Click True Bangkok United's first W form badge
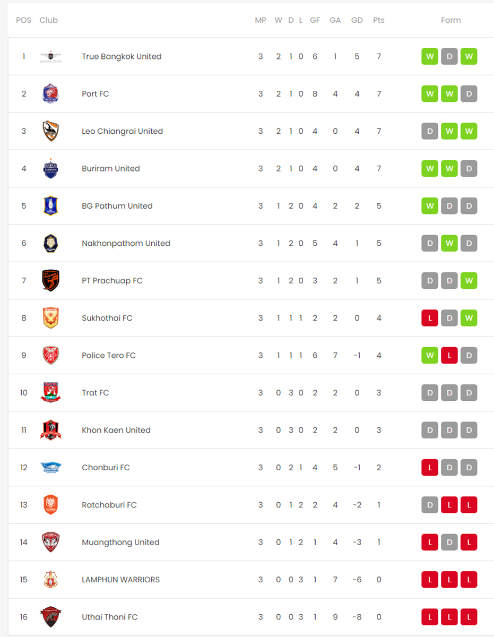This screenshot has width=494, height=637. 430,56
